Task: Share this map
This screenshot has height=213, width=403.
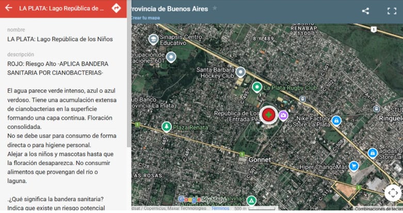Action: tap(365, 11)
